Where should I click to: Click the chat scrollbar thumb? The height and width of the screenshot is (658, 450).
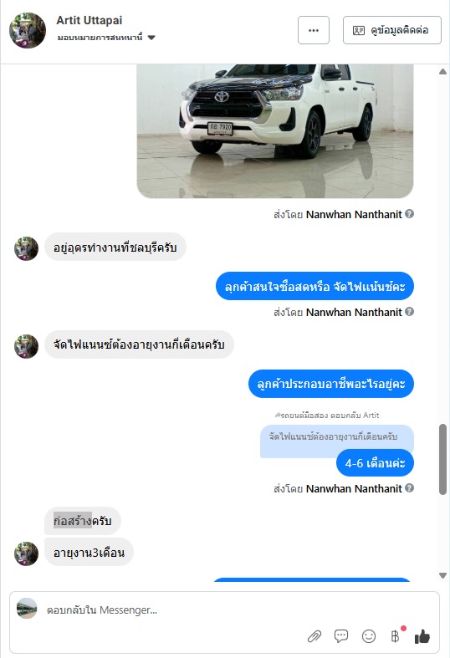(442, 460)
